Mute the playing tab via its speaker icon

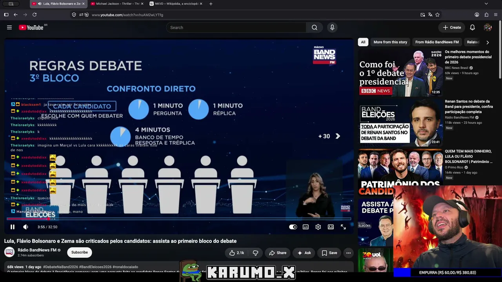tap(40, 4)
